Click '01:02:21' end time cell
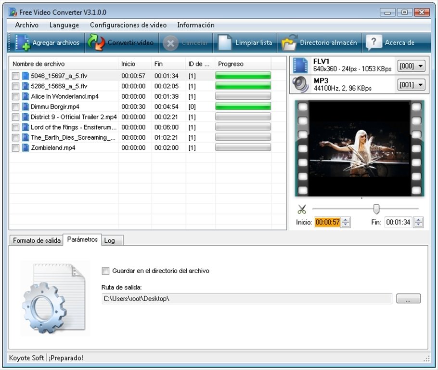 click(x=167, y=138)
